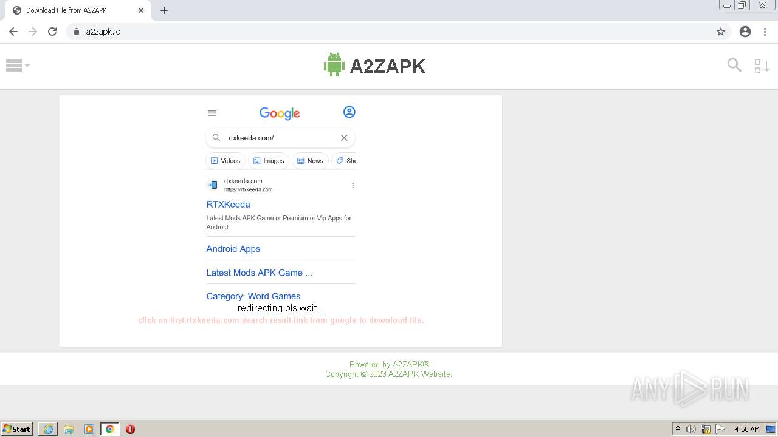Open the three-dot menu beside rtxkeeda.com
This screenshot has width=778, height=437.
[353, 186]
